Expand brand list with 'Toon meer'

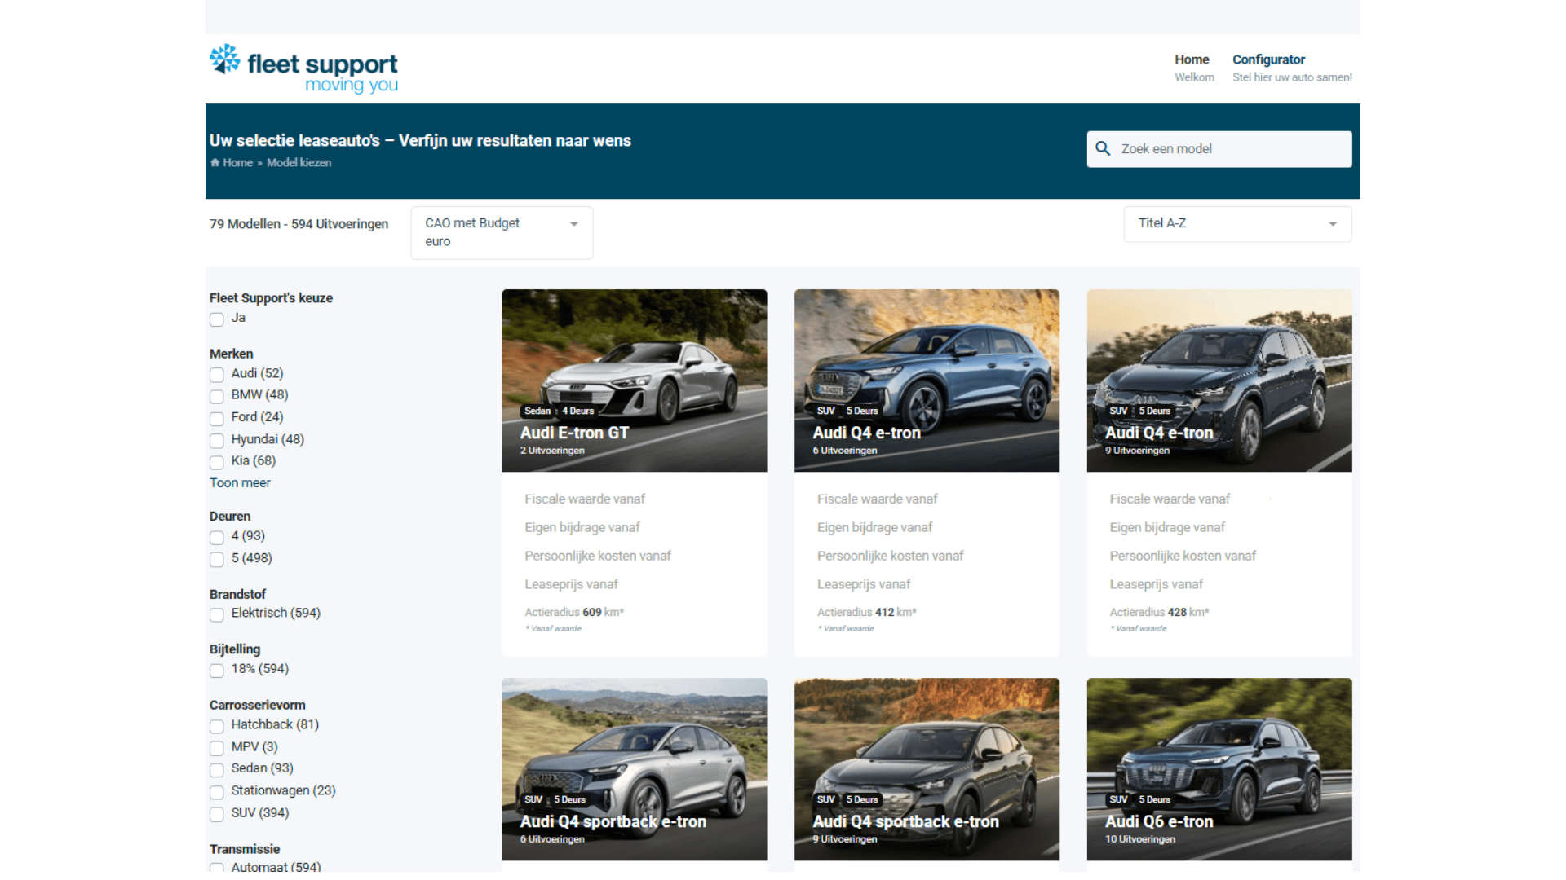click(x=240, y=482)
